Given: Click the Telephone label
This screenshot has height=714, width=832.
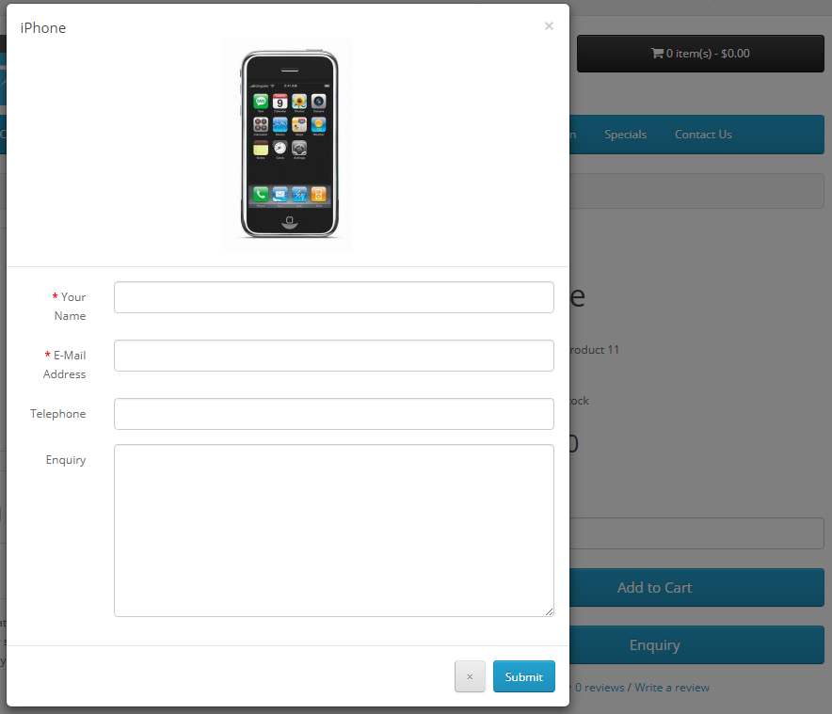Looking at the screenshot, I should point(57,414).
